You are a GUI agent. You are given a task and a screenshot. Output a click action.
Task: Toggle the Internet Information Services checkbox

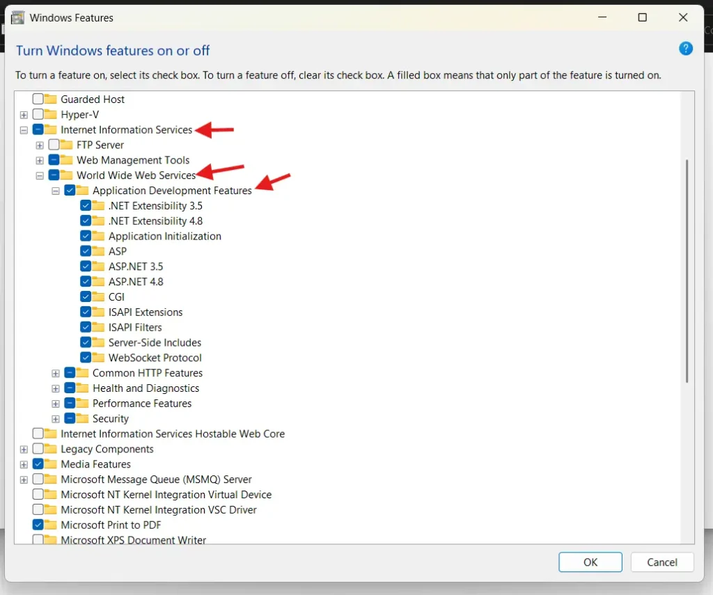tap(38, 129)
